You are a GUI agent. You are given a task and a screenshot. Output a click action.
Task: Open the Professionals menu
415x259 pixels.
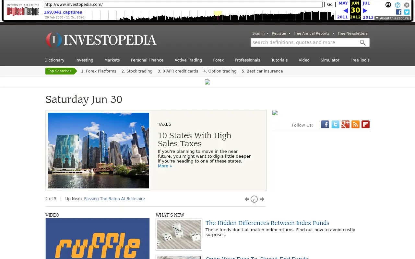[247, 60]
